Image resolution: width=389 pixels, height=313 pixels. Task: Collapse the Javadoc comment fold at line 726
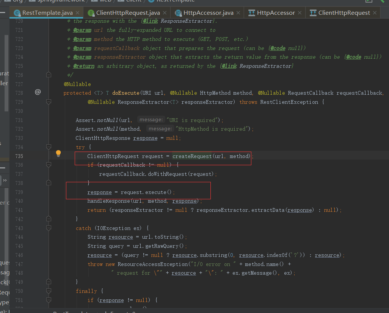(49, 75)
